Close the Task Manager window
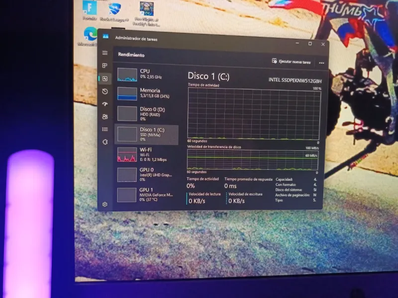398x298 pixels. [x=323, y=44]
